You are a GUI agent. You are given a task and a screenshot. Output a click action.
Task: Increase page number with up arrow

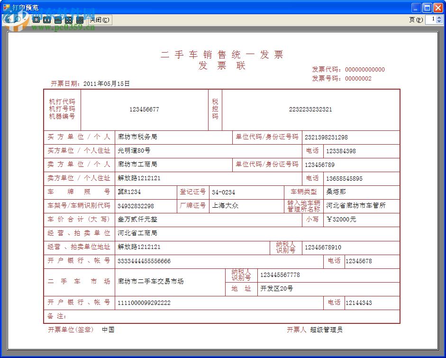coord(439,18)
